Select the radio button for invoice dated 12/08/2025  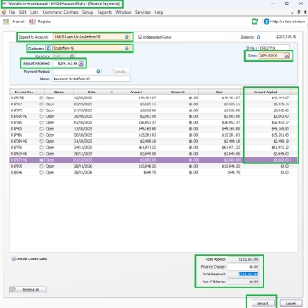(x=42, y=98)
